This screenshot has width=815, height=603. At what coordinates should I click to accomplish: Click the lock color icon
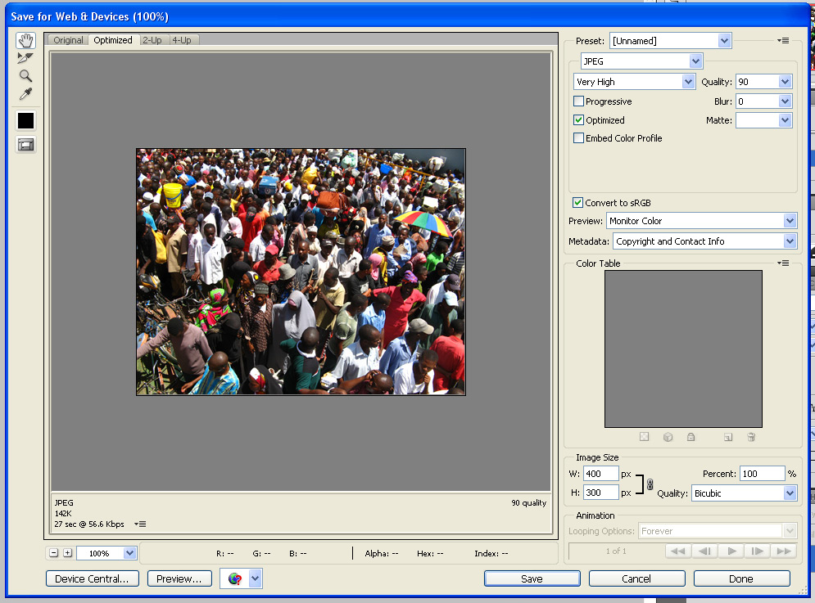690,437
